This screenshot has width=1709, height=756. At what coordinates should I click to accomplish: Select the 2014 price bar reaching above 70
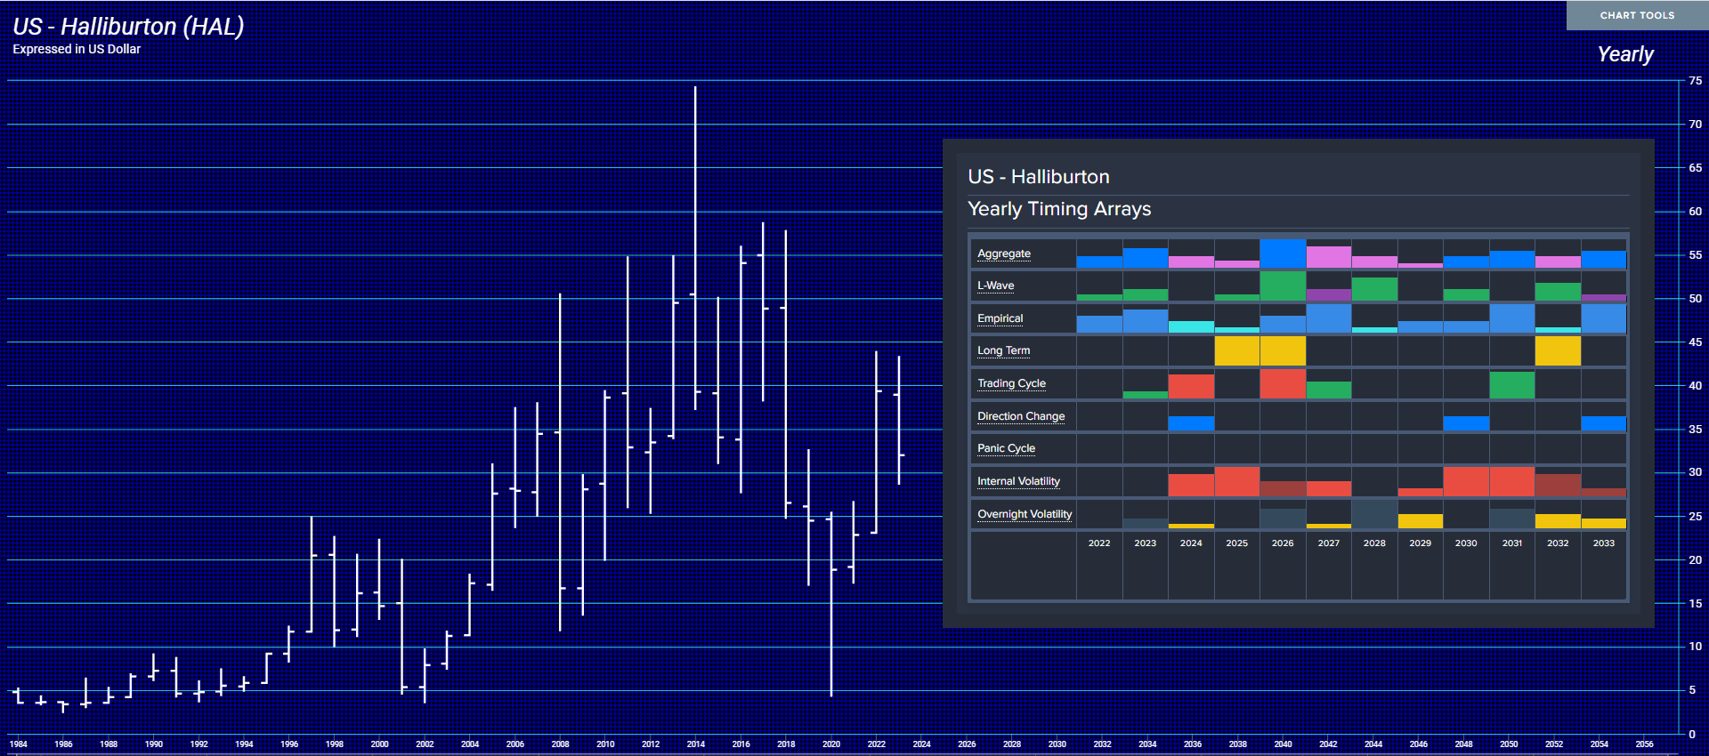tap(695, 247)
